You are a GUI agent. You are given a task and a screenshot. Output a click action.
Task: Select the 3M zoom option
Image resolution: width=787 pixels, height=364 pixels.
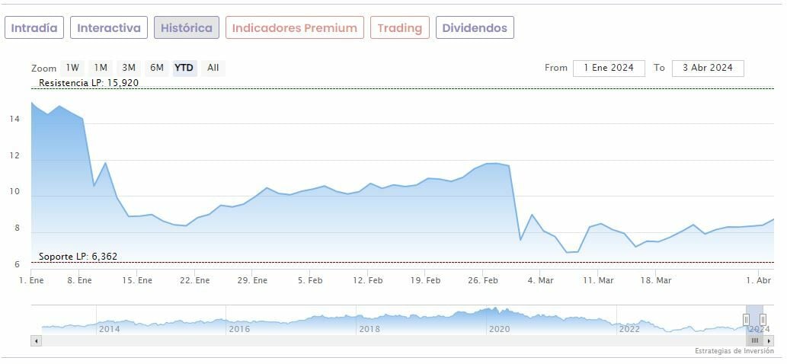click(129, 68)
